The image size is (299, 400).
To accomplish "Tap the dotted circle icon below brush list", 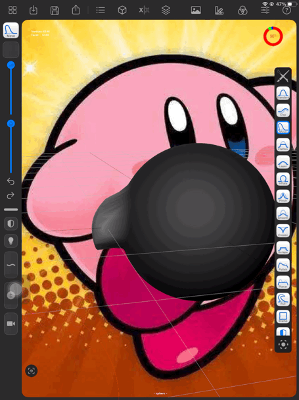I will click(283, 345).
